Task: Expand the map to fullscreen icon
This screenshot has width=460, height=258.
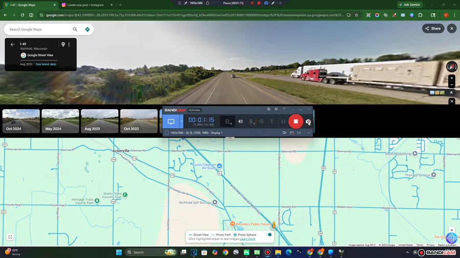Action: pos(10,237)
